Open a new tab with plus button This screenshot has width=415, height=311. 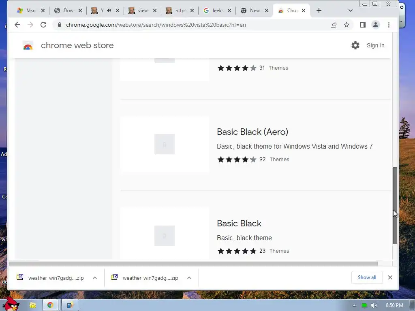pyautogui.click(x=319, y=11)
